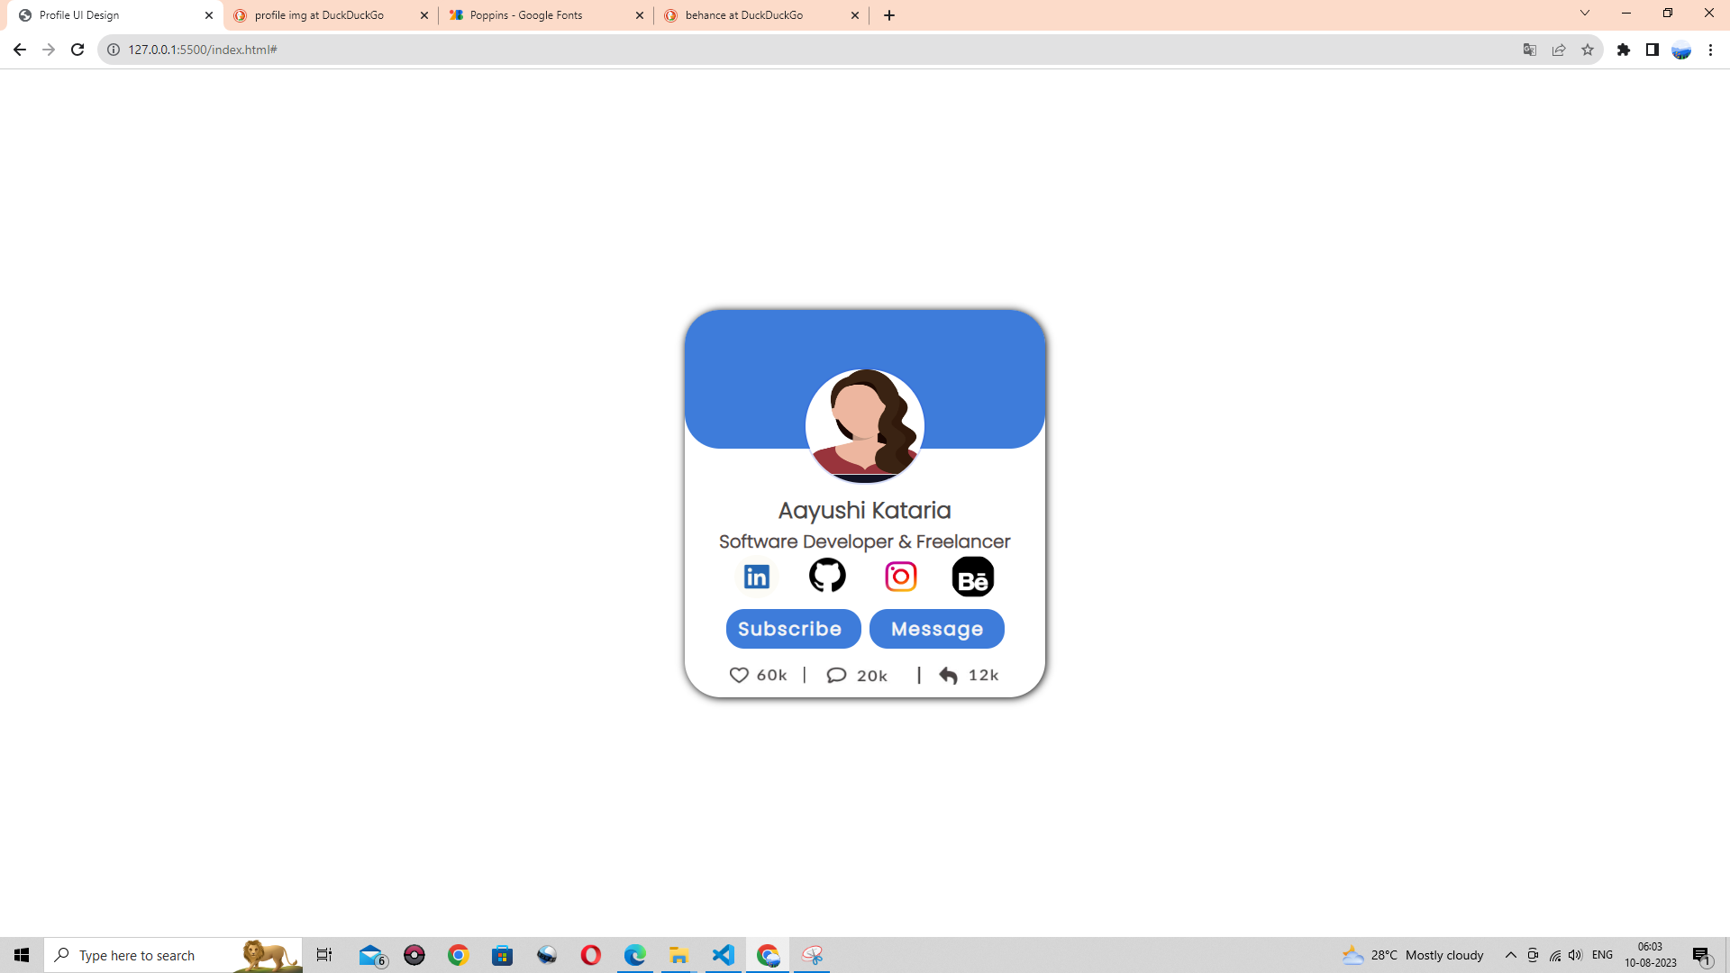Open Google Translate icon in address bar
Viewport: 1730px width, 973px height.
coord(1529,50)
